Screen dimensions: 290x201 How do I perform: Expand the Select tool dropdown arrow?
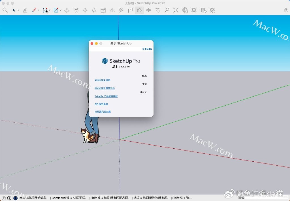pos(19,10)
